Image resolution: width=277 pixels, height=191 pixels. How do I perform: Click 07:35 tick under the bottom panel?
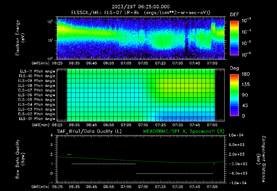(x=178, y=187)
